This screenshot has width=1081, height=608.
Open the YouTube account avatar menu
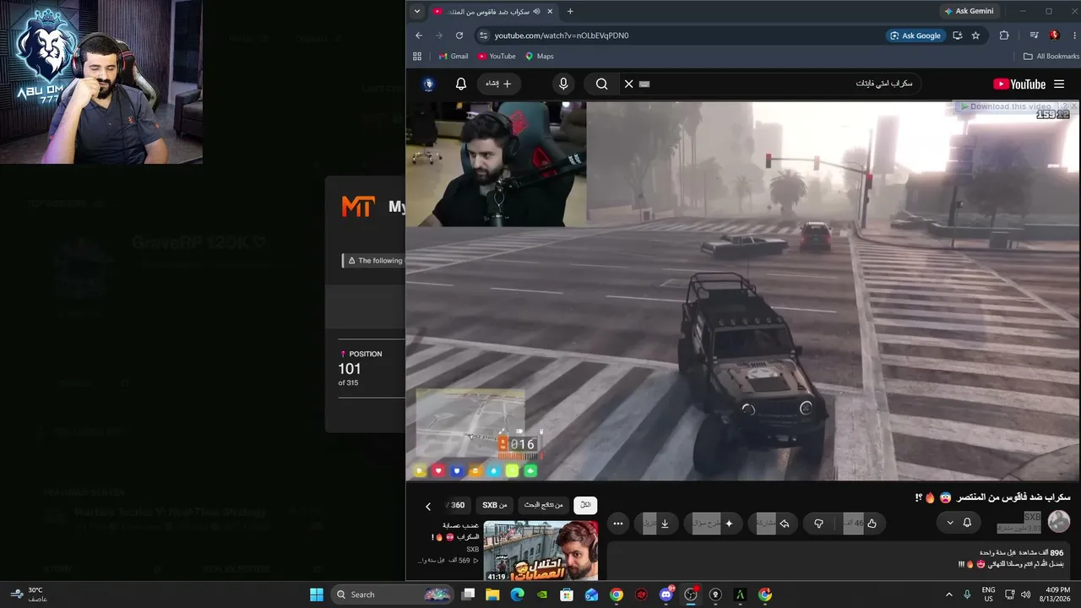[x=429, y=84]
